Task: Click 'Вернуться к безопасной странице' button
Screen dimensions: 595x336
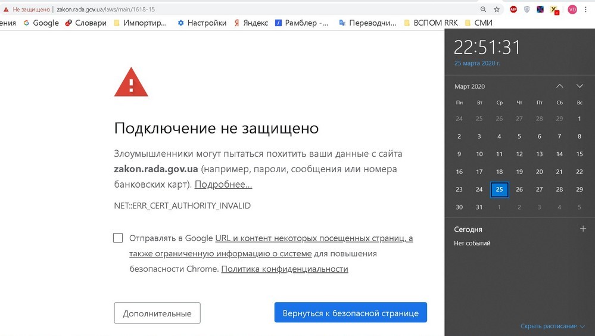Action: (351, 312)
